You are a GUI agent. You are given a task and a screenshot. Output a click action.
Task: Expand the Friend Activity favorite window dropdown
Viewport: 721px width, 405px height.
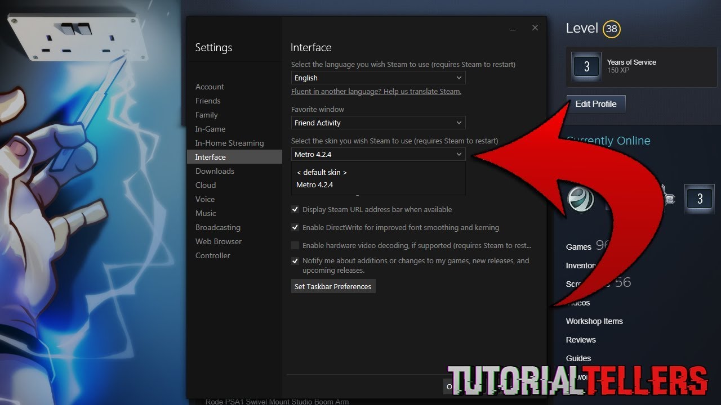378,123
